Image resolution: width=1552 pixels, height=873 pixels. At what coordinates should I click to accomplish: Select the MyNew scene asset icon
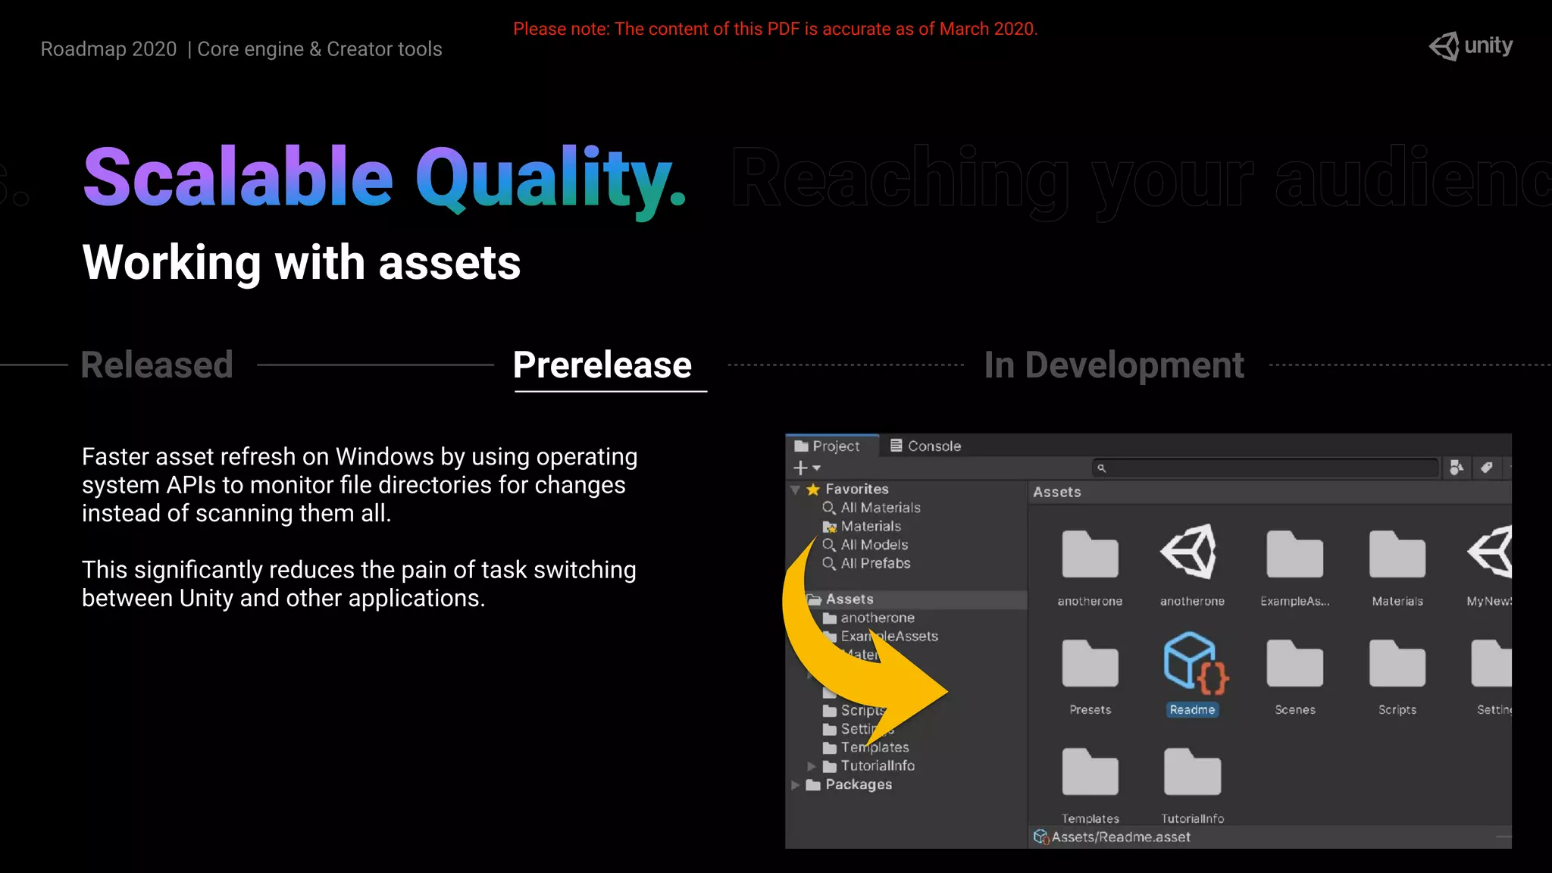tap(1490, 552)
